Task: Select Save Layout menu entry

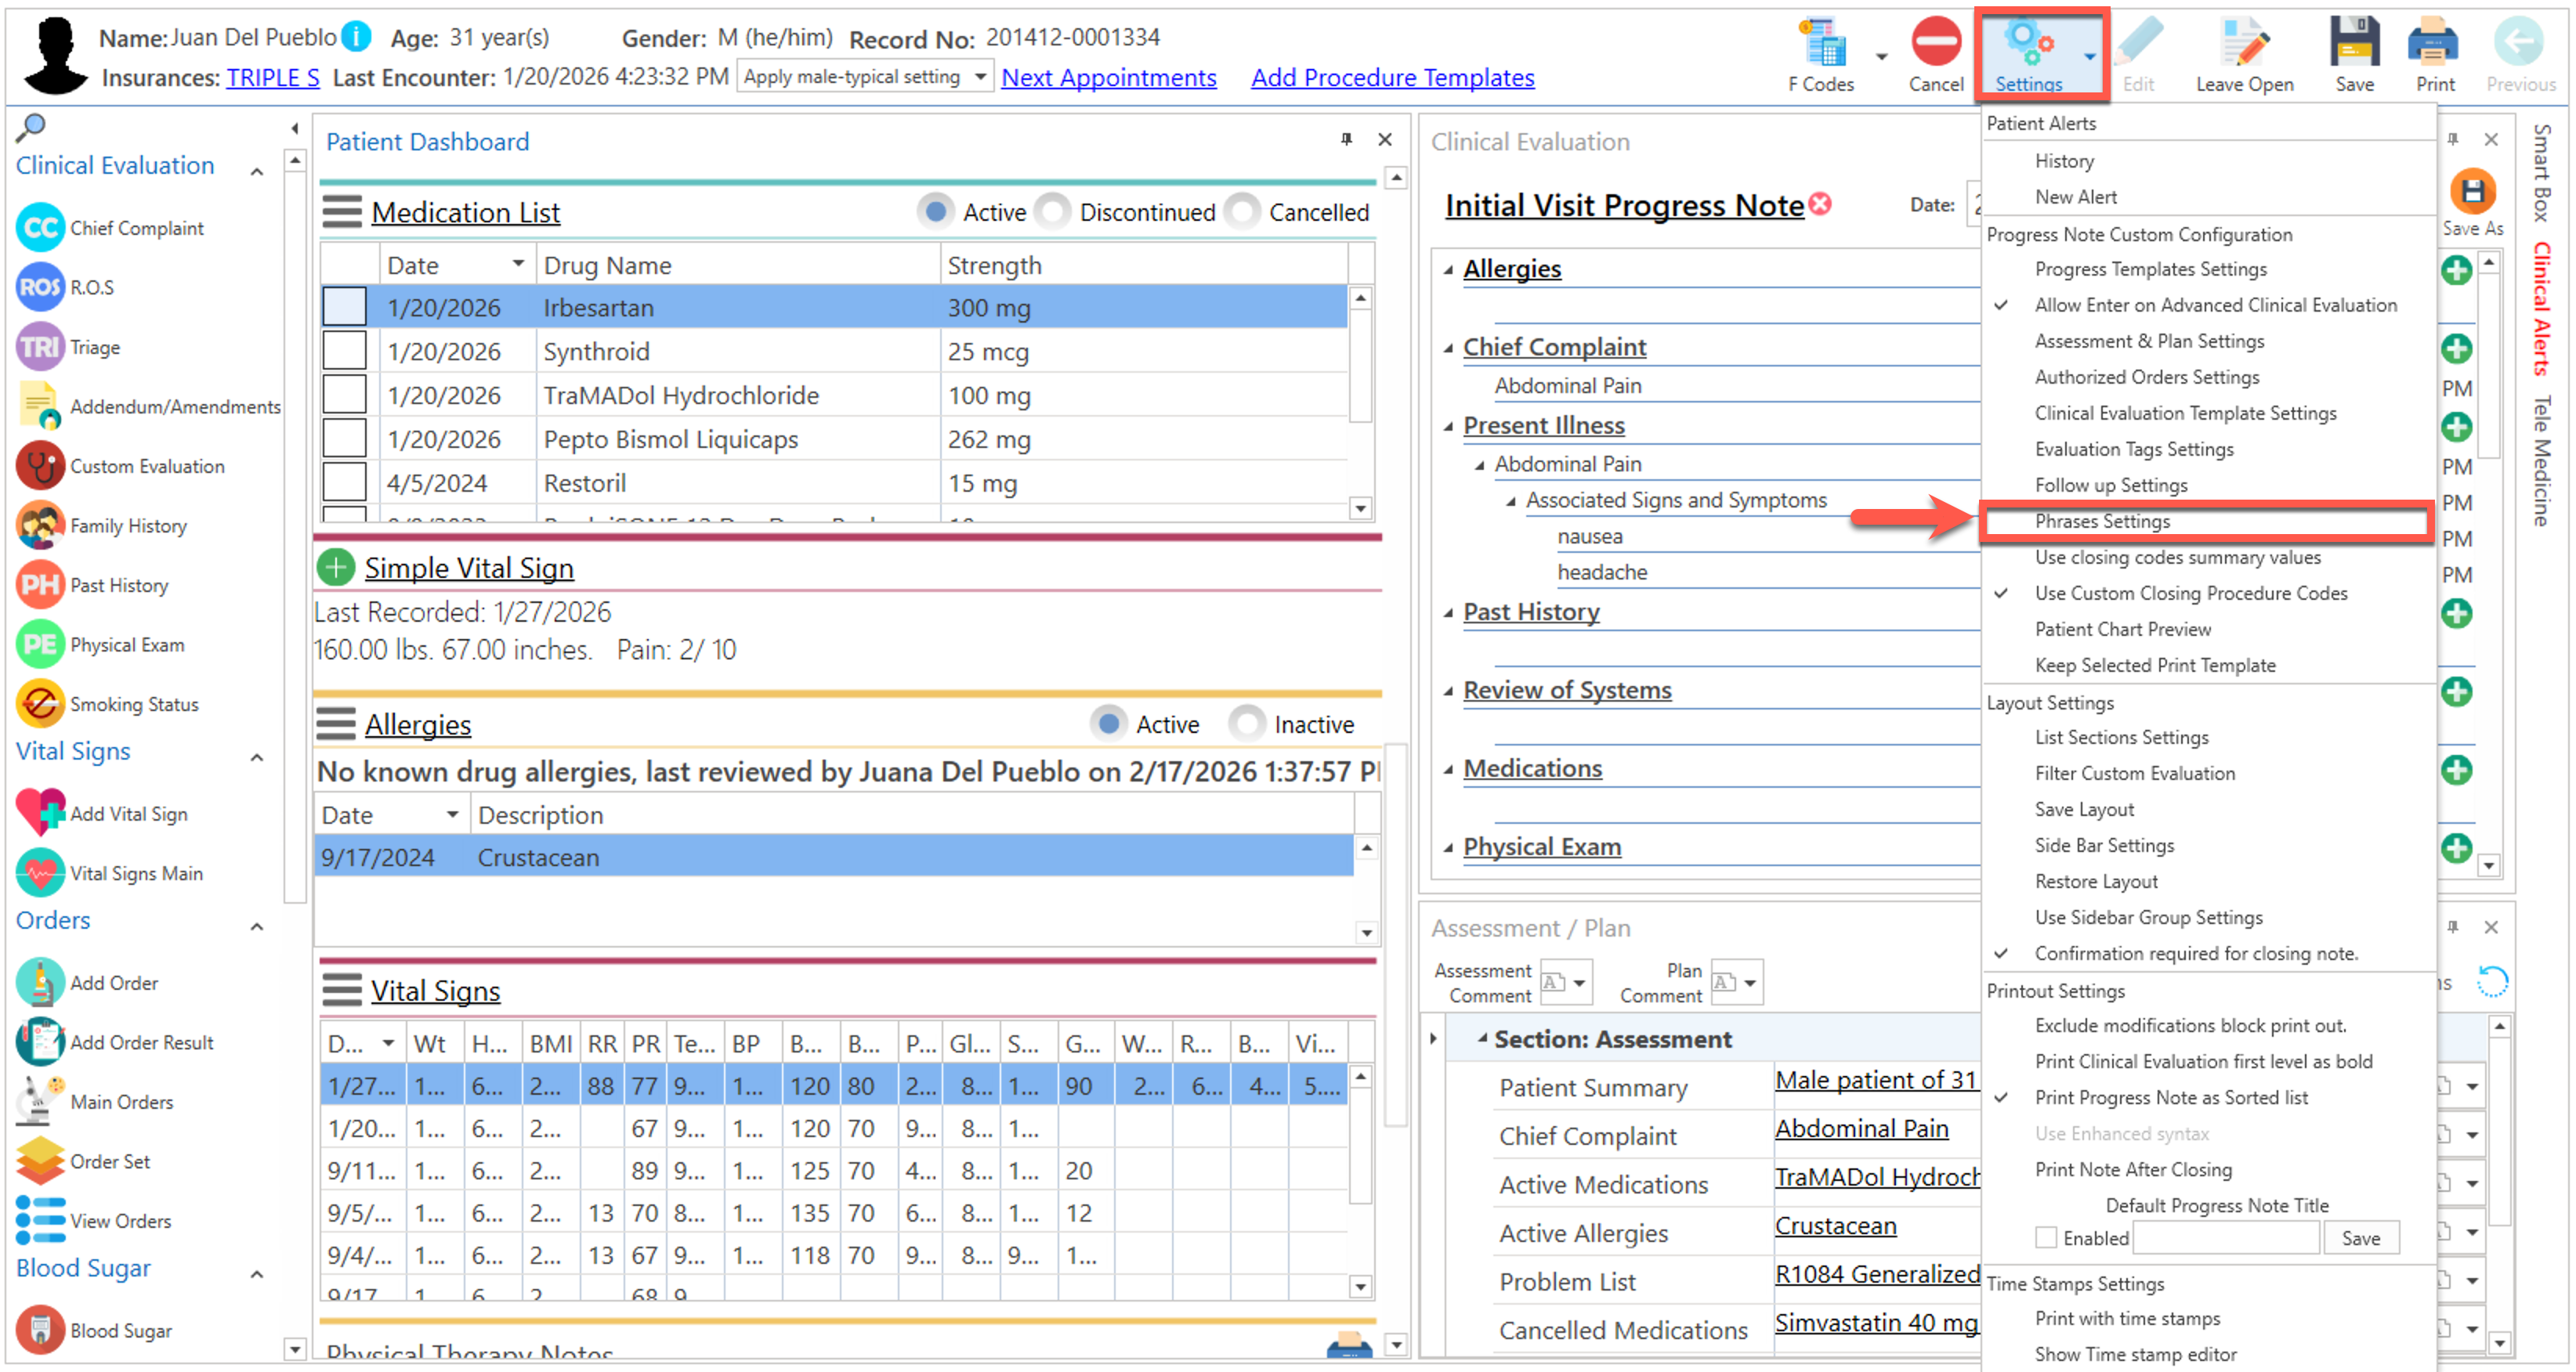Action: [2083, 810]
